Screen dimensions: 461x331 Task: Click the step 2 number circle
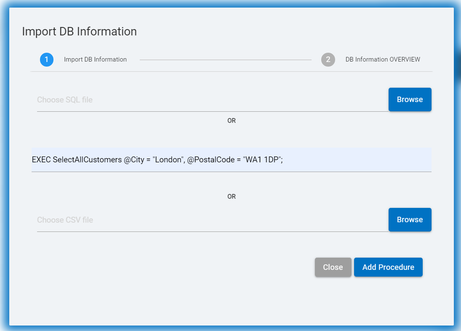click(x=328, y=59)
